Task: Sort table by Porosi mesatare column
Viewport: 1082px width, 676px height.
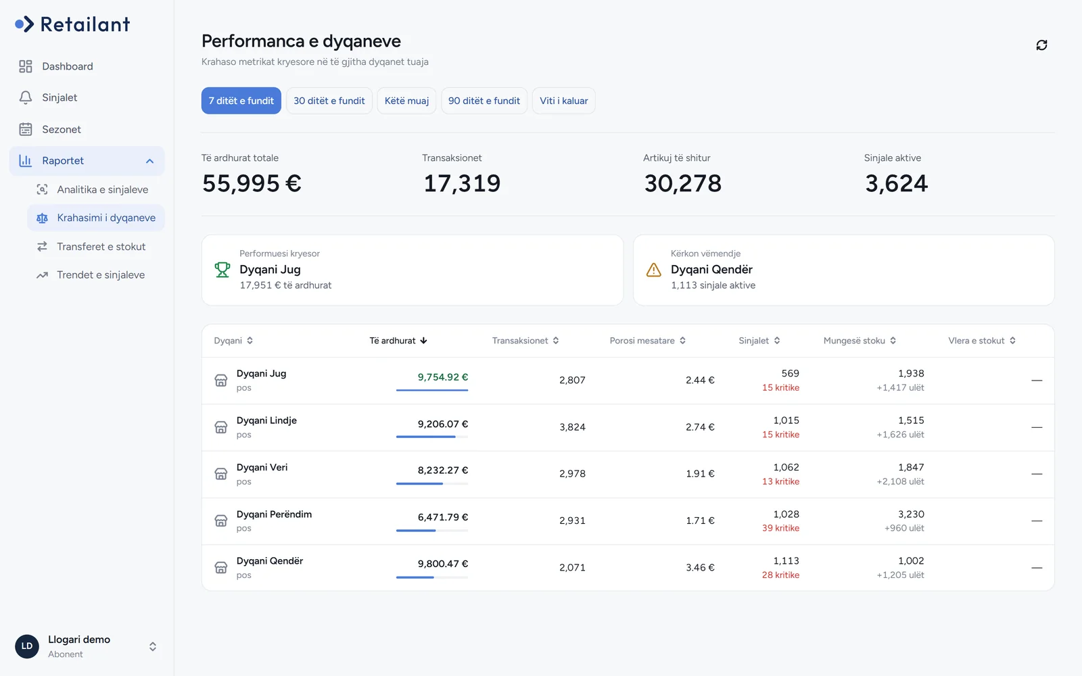Action: coord(648,341)
